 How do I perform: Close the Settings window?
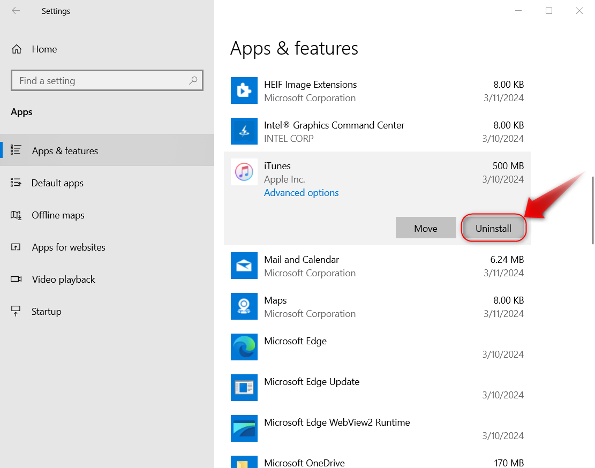579,11
